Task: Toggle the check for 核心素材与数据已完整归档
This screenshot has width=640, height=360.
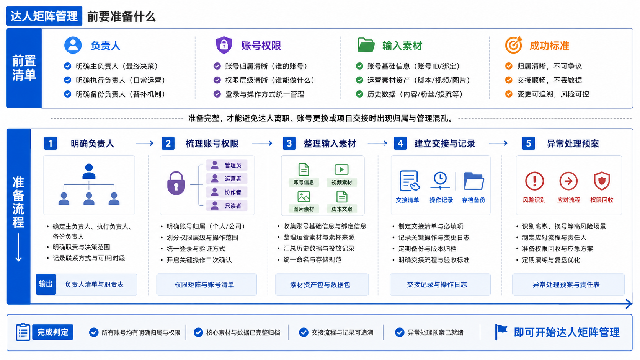Action: coord(198,332)
